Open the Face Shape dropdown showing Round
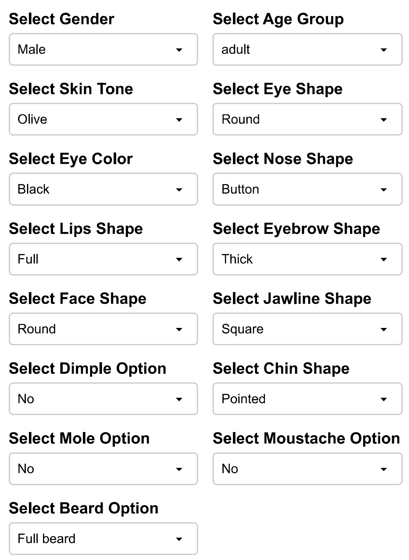Screen dimensions: 409x560 click(103, 329)
